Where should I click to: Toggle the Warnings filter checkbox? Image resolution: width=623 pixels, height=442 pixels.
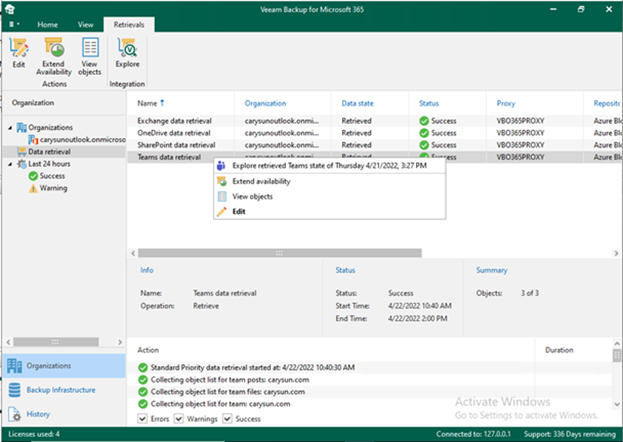(x=179, y=419)
